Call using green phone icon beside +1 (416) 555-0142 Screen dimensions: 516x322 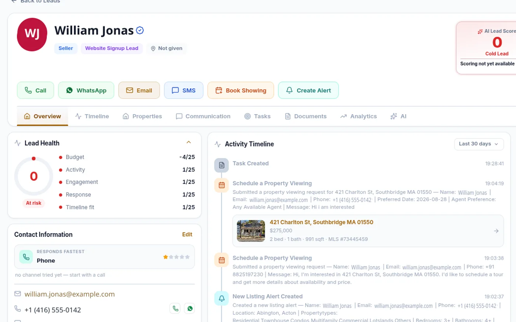pos(175,309)
